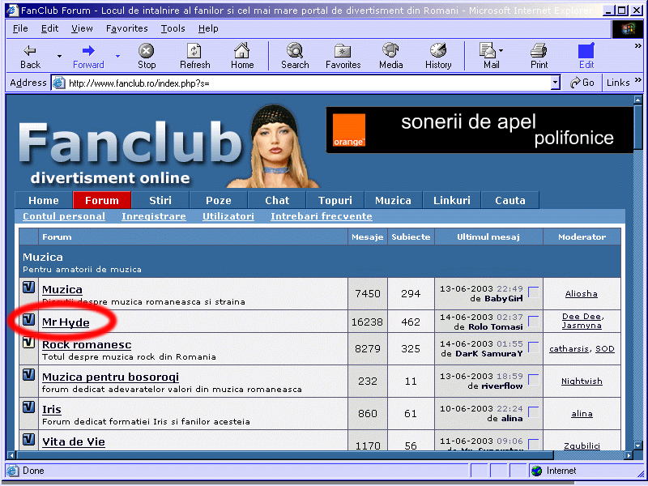Open the File menu

[20, 28]
